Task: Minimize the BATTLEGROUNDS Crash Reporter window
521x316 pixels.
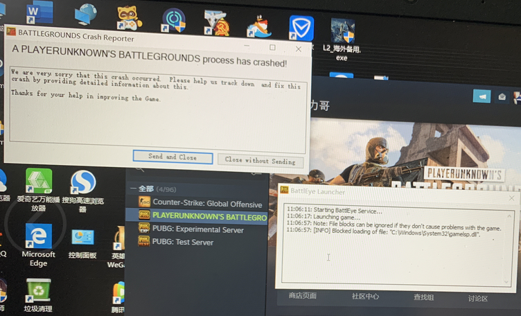Action: coord(247,46)
